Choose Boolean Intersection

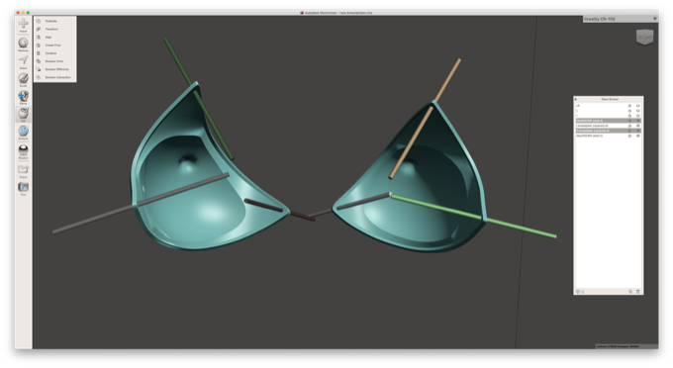point(57,77)
